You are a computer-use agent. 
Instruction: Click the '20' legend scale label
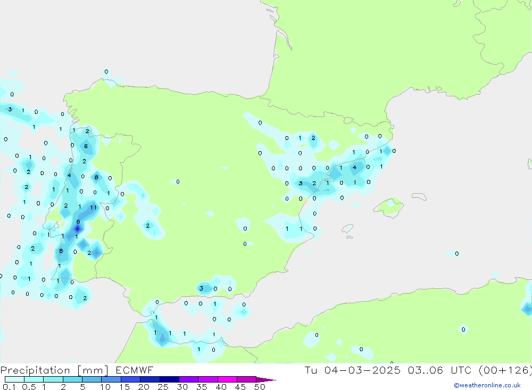pos(144,387)
